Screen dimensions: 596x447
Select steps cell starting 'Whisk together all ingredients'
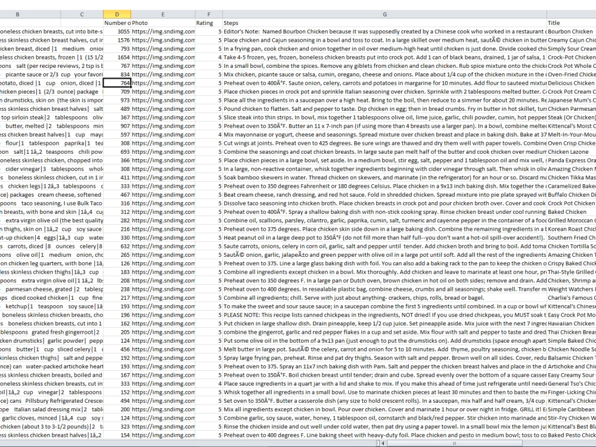coord(384,392)
